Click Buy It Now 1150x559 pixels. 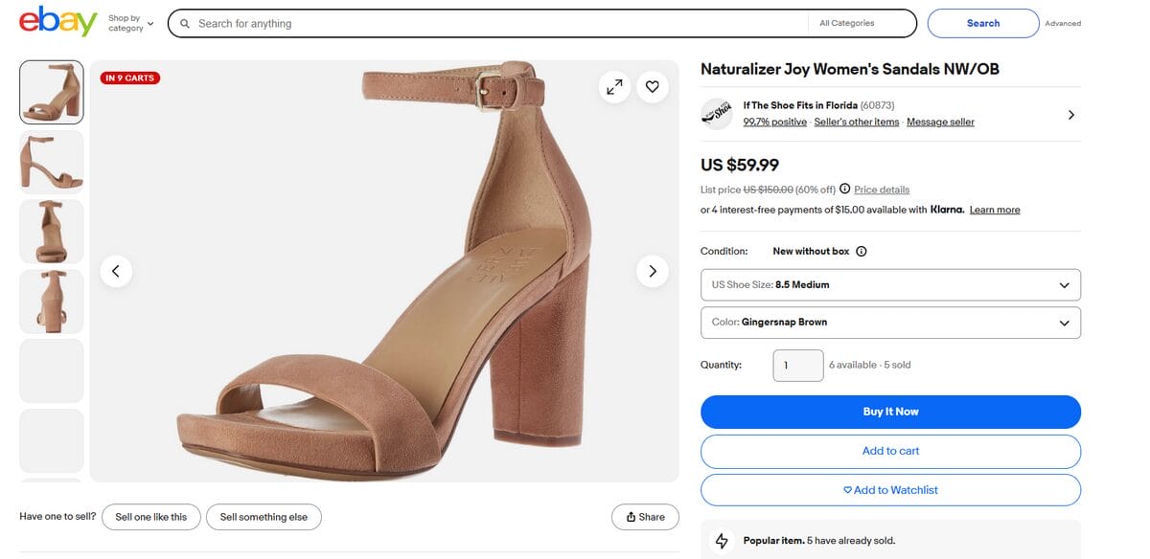pos(890,411)
